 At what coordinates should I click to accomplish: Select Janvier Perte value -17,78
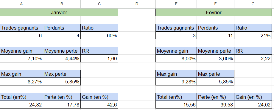[x=62, y=105]
